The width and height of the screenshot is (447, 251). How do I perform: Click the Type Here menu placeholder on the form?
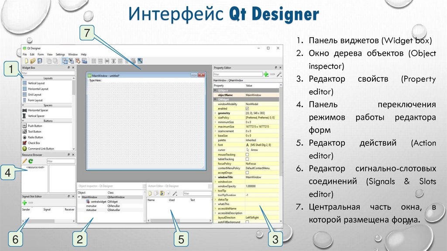pos(95,80)
